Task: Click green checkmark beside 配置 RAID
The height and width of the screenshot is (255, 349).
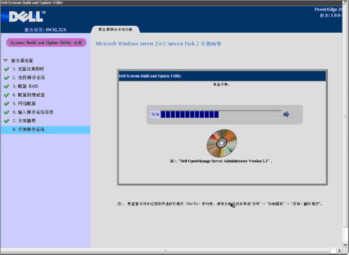Action: point(6,87)
